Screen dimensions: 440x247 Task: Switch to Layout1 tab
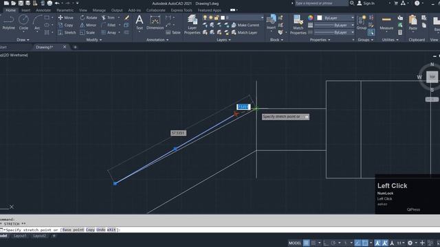[x=20, y=236]
